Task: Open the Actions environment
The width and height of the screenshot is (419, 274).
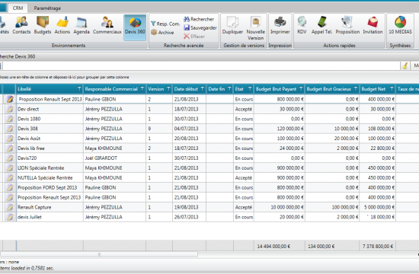Action: (x=62, y=26)
